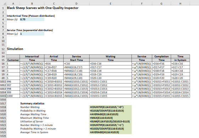Click the =SUM(F116:F1015) utilisation formula cell

point(111,122)
